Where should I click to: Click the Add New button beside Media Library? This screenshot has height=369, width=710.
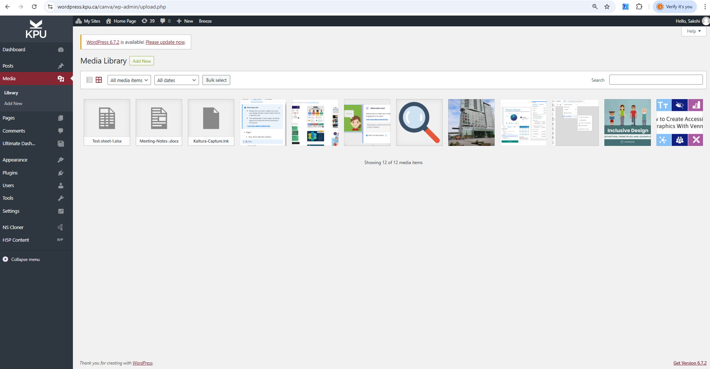[x=142, y=61]
